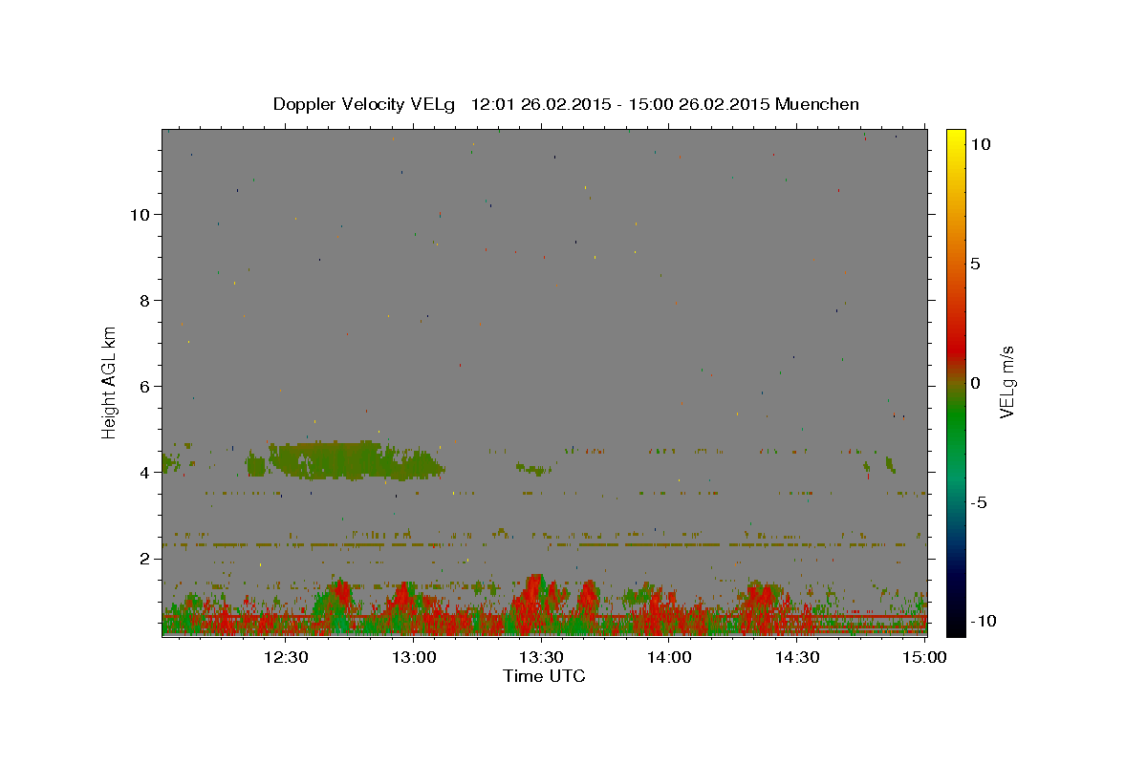Click the height tick label 10
1147x764 pixels.
140,215
